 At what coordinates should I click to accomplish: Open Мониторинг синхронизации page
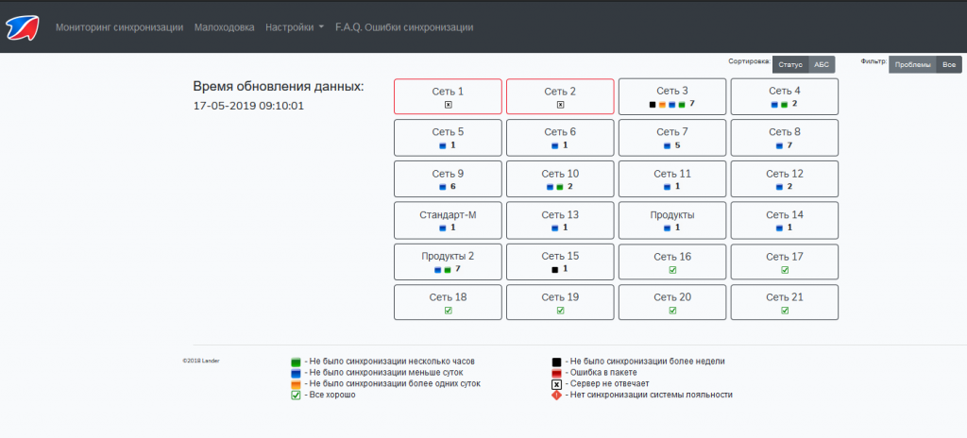119,27
